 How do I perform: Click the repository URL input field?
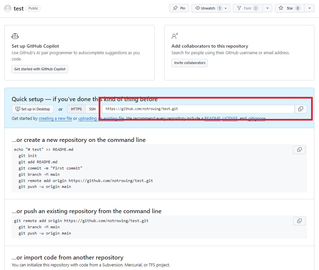pos(198,109)
